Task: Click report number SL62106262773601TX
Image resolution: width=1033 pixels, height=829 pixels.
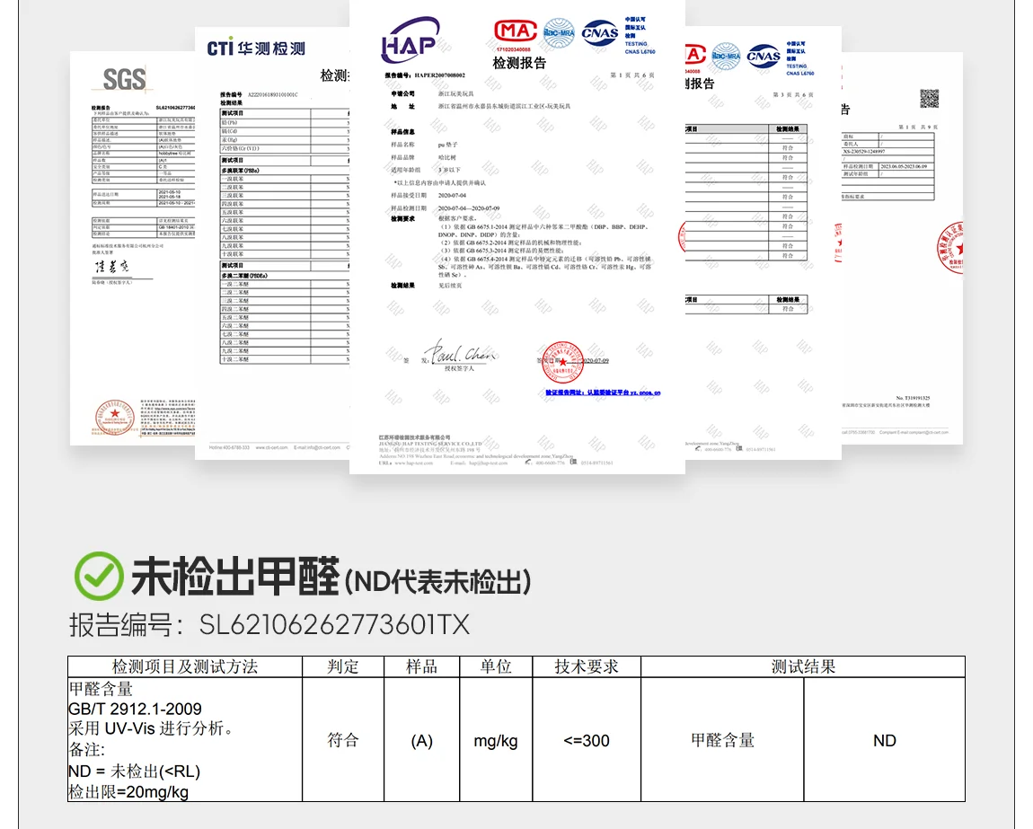Action: [335, 625]
